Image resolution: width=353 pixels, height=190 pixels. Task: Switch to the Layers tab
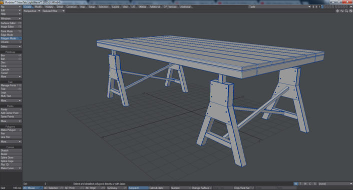(116, 6)
